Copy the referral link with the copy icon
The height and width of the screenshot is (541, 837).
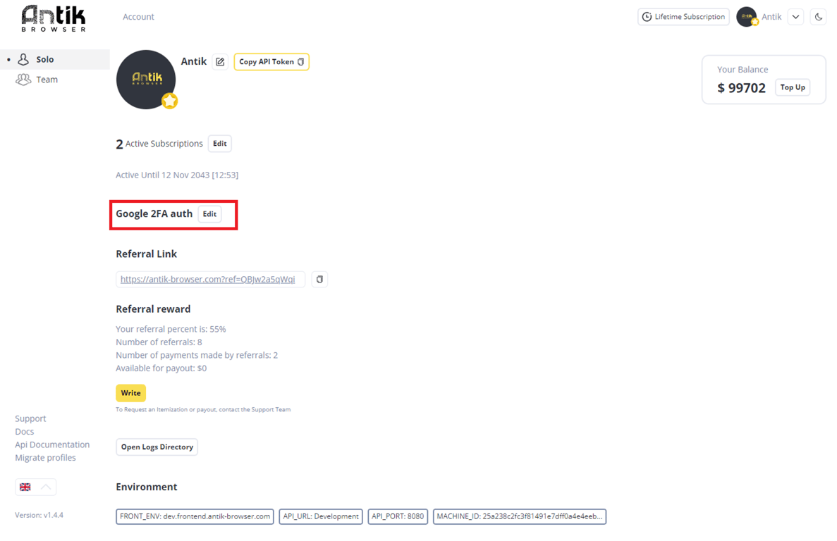[319, 279]
